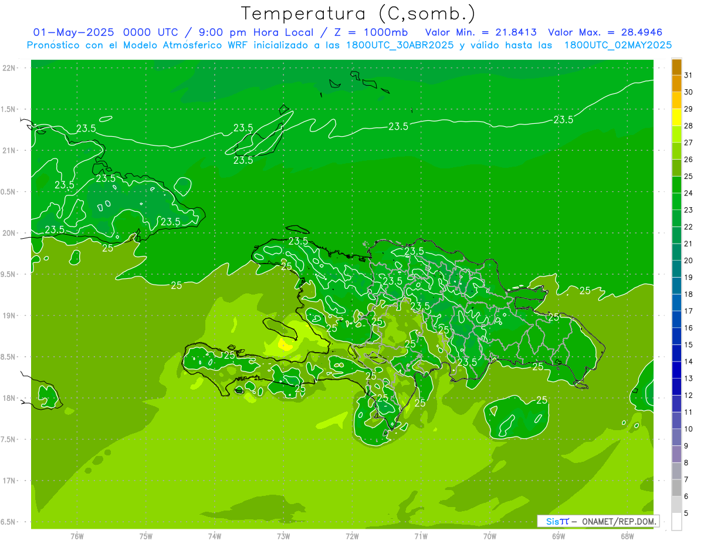The height and width of the screenshot is (544, 704).
Task: Click the legend label '10'
Action: pos(688,429)
